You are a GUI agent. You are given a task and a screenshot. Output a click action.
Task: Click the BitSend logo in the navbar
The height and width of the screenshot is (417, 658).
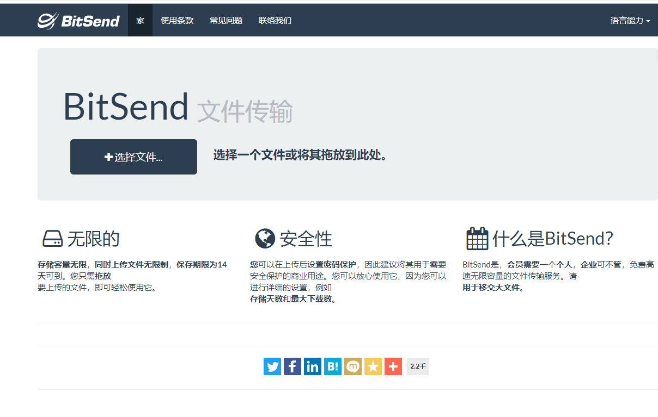coord(78,21)
